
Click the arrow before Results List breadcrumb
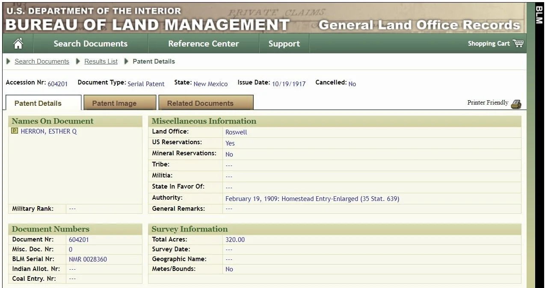[78, 61]
